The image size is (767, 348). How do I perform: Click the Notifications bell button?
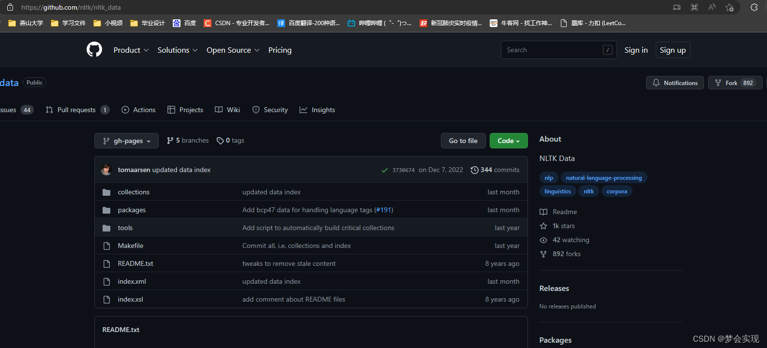pyautogui.click(x=675, y=83)
